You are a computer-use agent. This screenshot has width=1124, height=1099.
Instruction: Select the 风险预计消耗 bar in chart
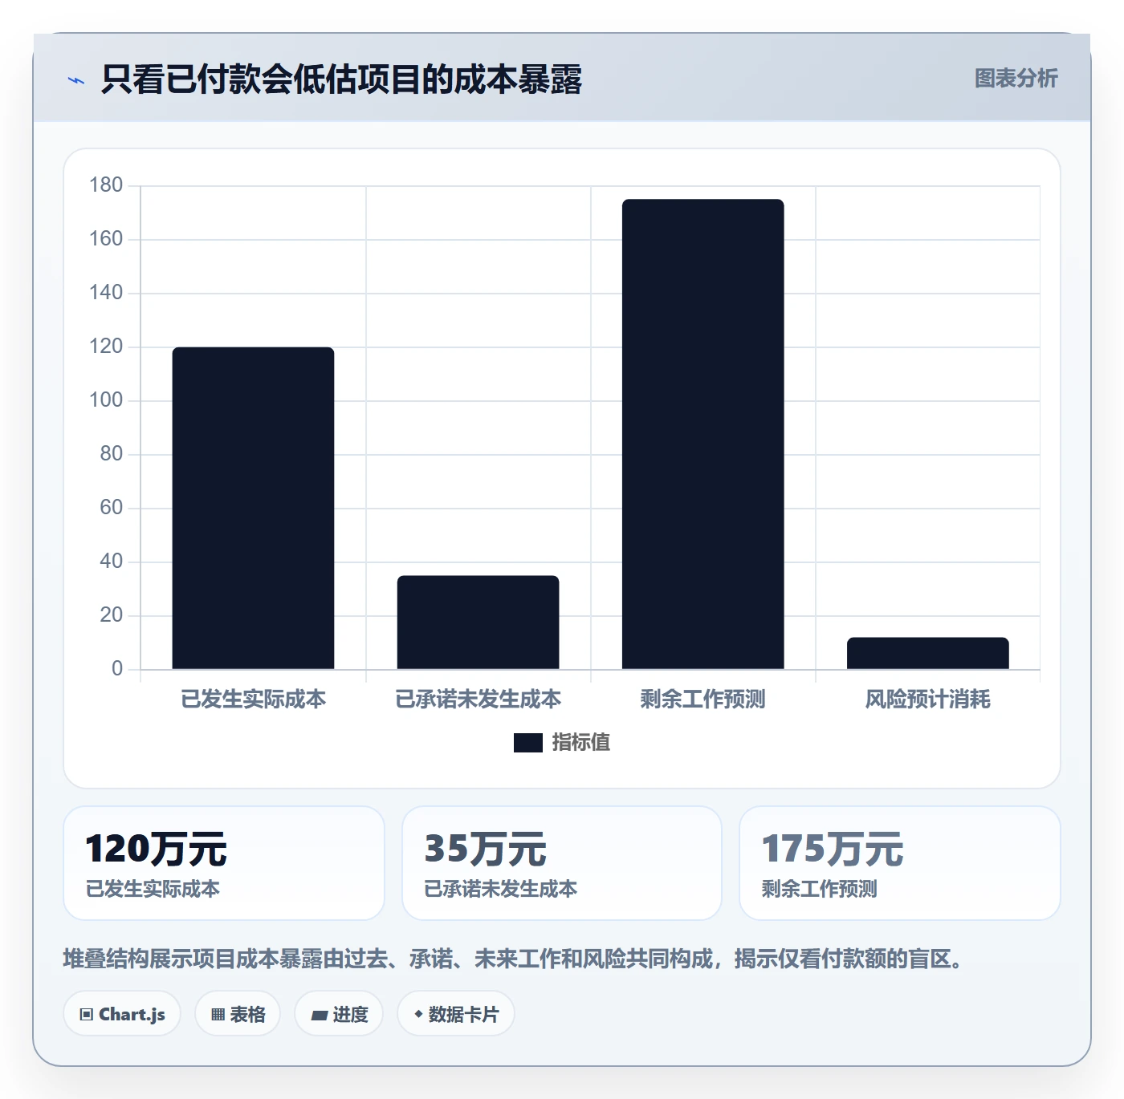click(927, 653)
